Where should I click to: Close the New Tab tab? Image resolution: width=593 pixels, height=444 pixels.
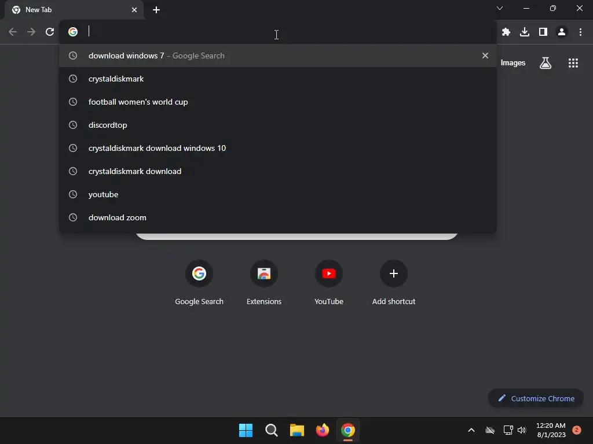click(x=134, y=10)
